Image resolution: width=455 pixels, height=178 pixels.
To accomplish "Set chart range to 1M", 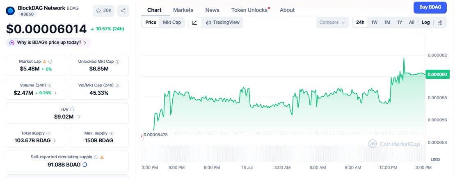I will (x=387, y=22).
